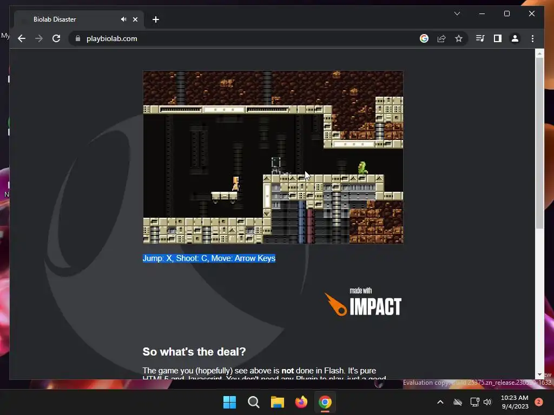554x415 pixels.
Task: Open the Windows Start menu
Action: click(229, 402)
